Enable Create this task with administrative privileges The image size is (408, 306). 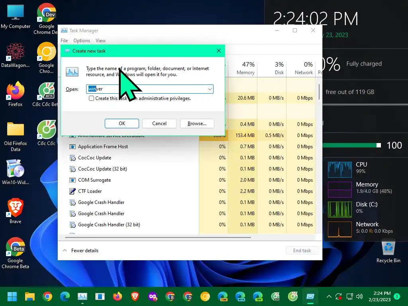(91, 98)
